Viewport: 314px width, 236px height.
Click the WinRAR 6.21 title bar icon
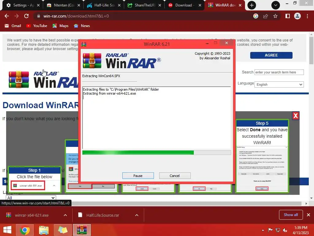pyautogui.click(x=84, y=44)
